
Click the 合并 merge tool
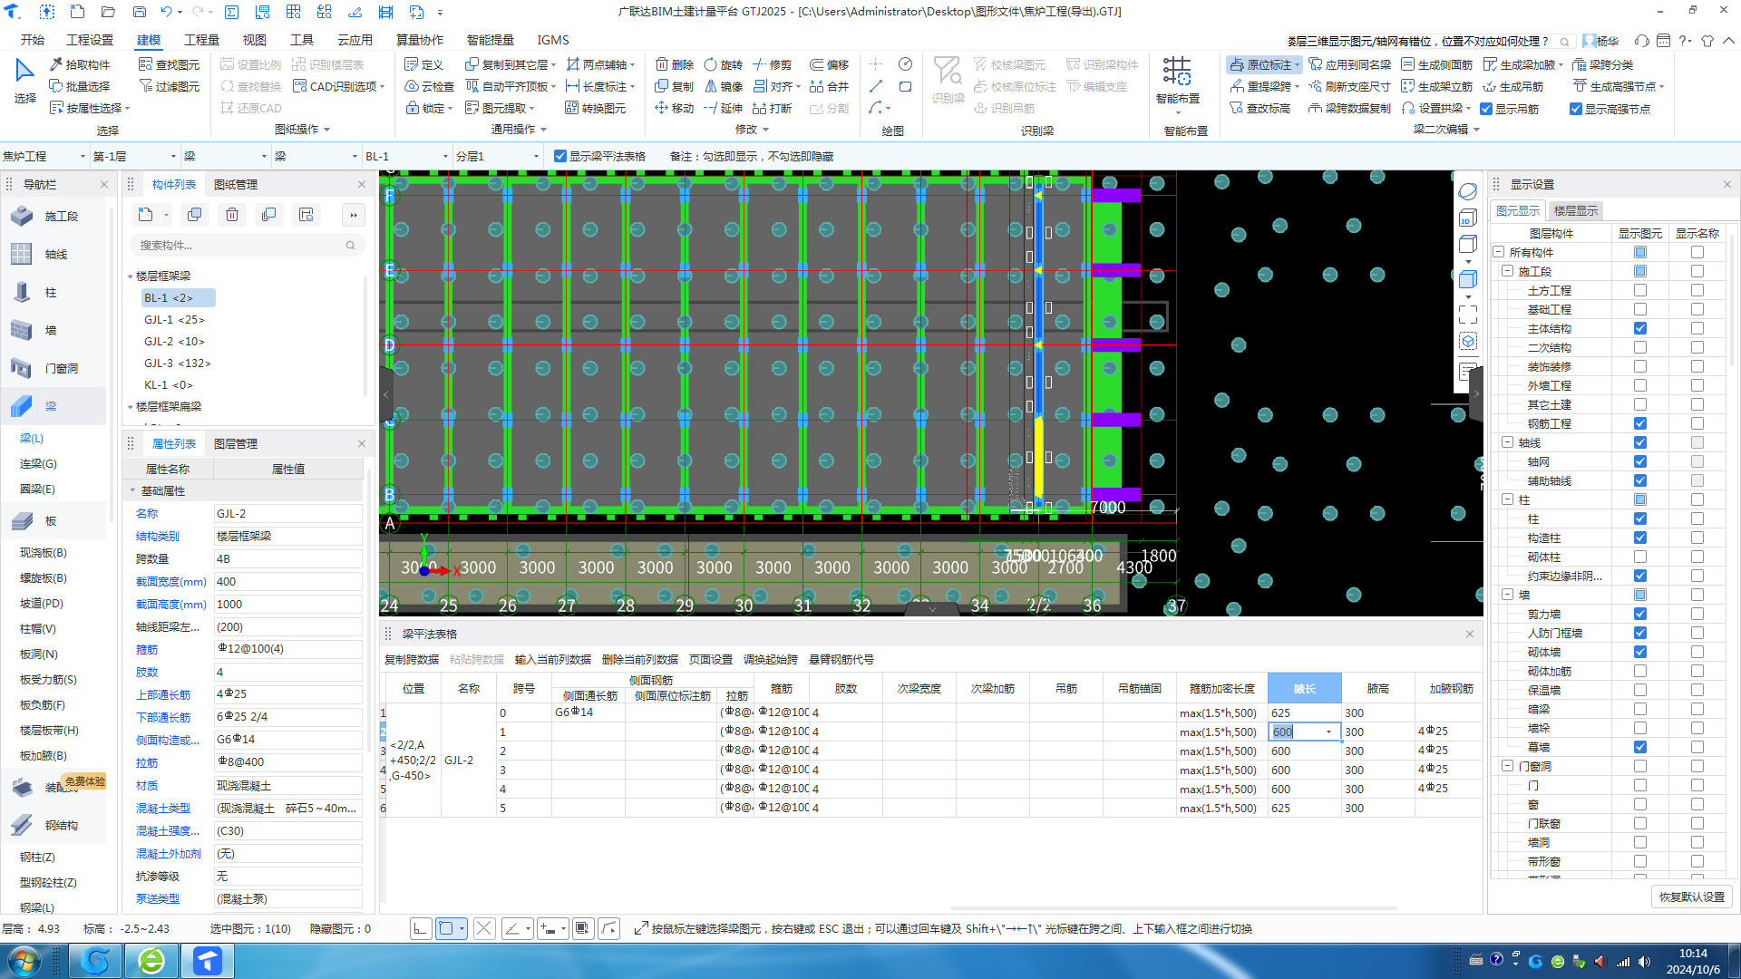tap(829, 86)
